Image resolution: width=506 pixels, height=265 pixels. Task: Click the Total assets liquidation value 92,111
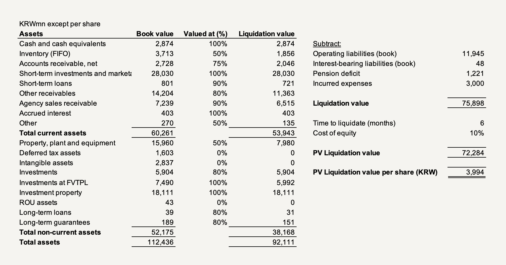(283, 242)
